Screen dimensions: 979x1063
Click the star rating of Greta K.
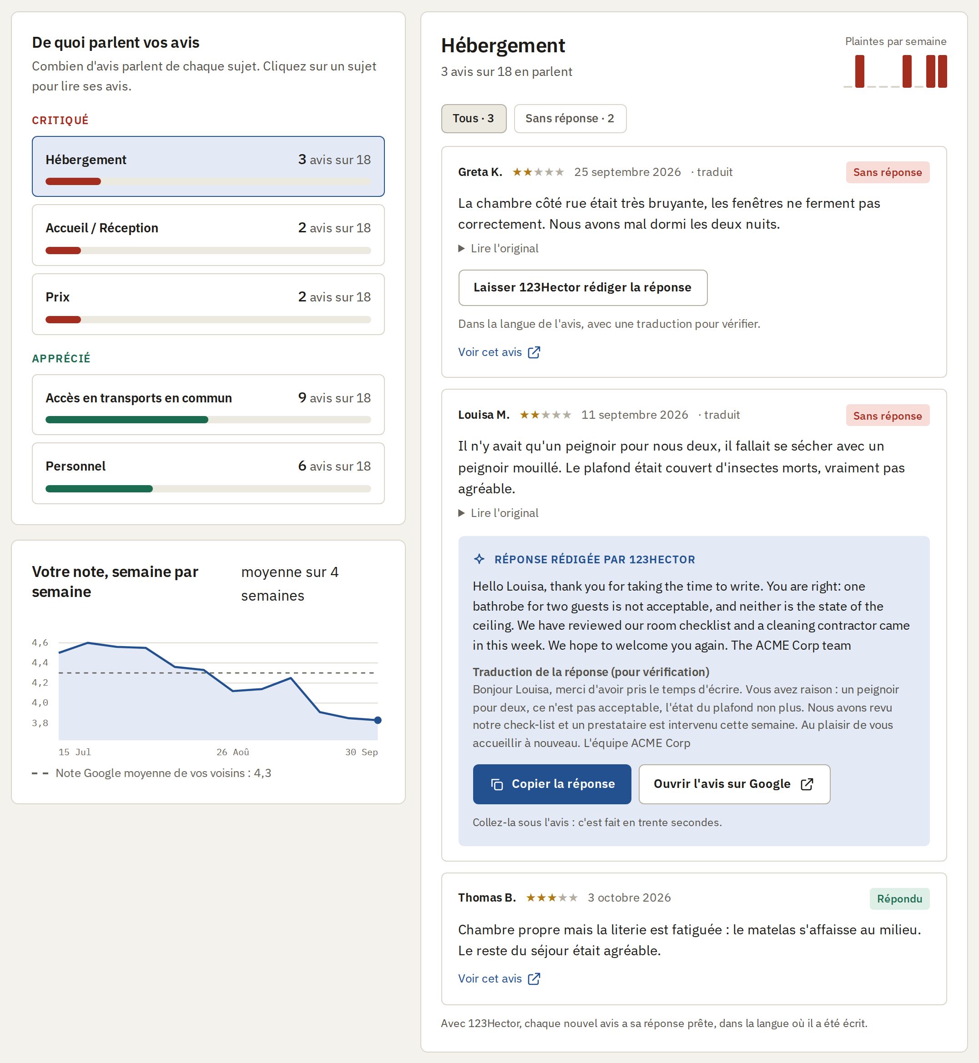(538, 172)
